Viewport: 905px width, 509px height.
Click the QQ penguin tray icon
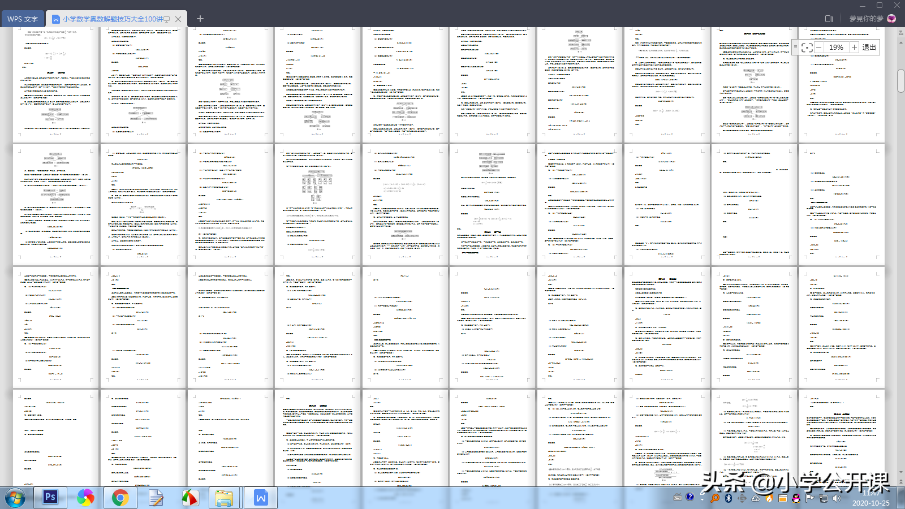pyautogui.click(x=796, y=498)
